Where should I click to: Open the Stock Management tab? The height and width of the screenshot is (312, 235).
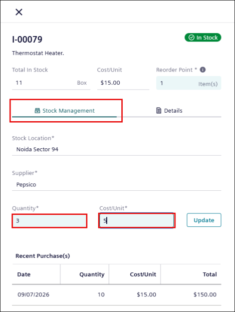[x=64, y=111]
